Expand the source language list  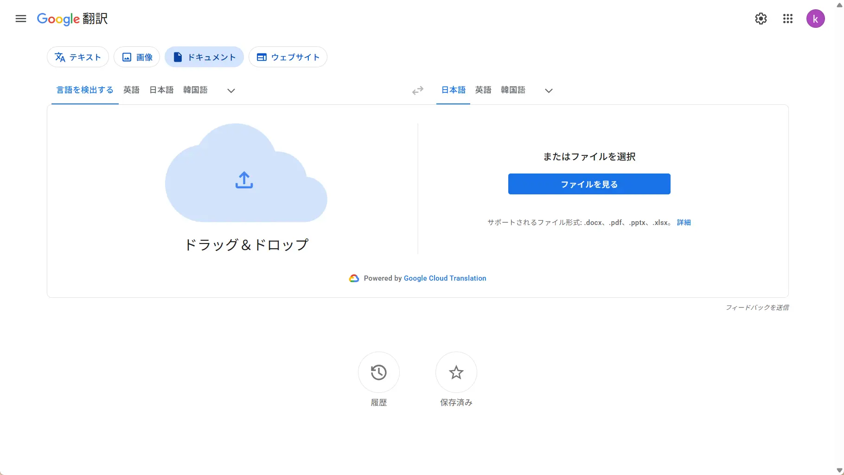click(231, 90)
